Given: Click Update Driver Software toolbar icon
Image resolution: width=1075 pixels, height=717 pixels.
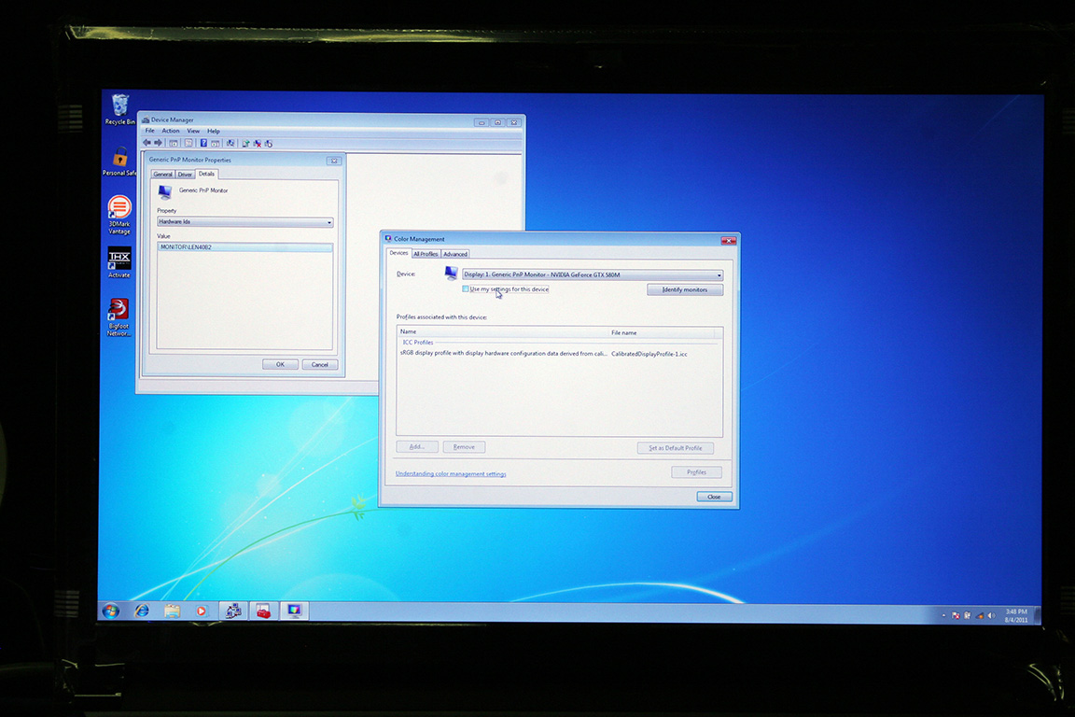Looking at the screenshot, I should point(245,144).
